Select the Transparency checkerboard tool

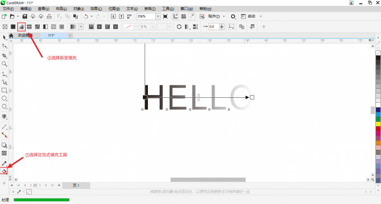tap(4, 153)
